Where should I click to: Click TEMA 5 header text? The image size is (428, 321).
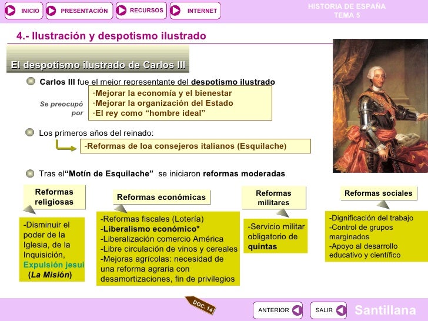pyautogui.click(x=347, y=15)
